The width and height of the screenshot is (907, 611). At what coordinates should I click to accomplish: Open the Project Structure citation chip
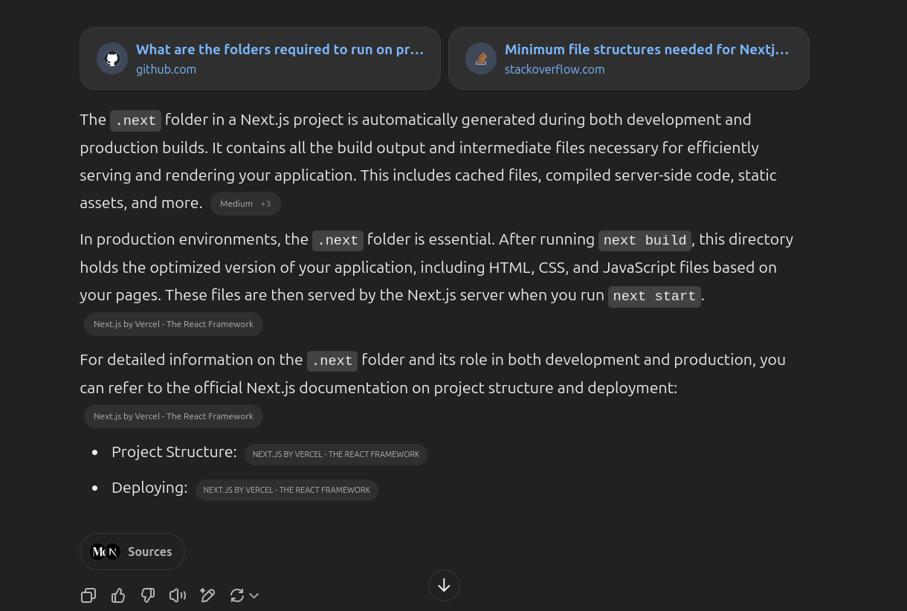tap(336, 454)
